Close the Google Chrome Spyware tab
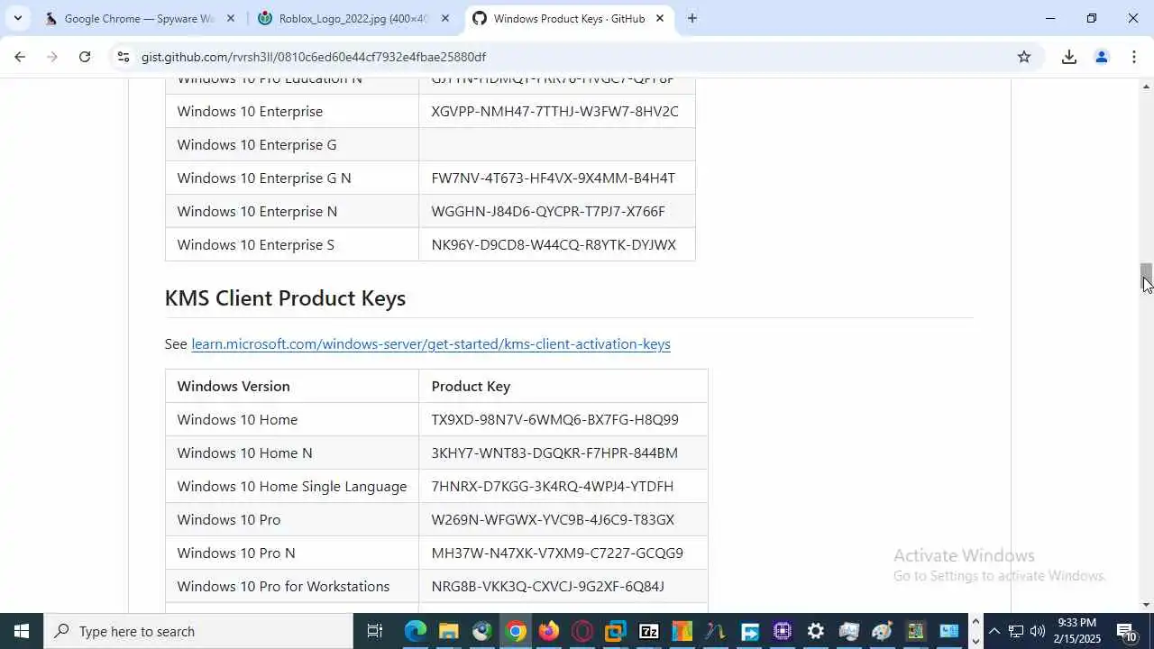The image size is (1154, 649). click(231, 18)
